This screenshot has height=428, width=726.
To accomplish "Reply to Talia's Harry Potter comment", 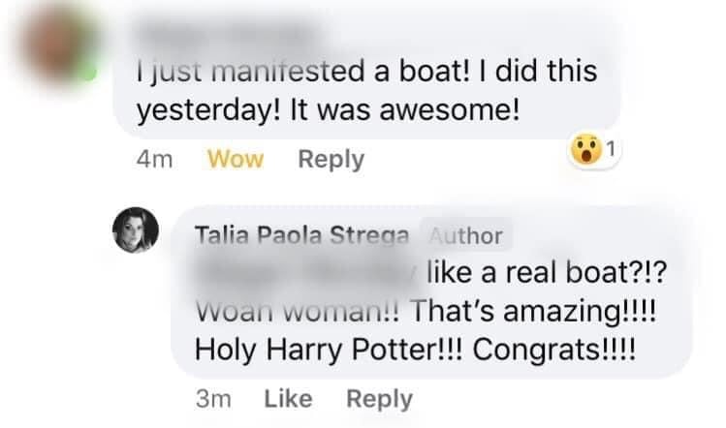I will [x=379, y=398].
